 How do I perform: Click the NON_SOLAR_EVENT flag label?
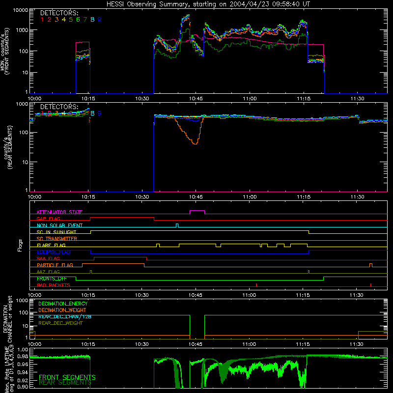pos(59,225)
